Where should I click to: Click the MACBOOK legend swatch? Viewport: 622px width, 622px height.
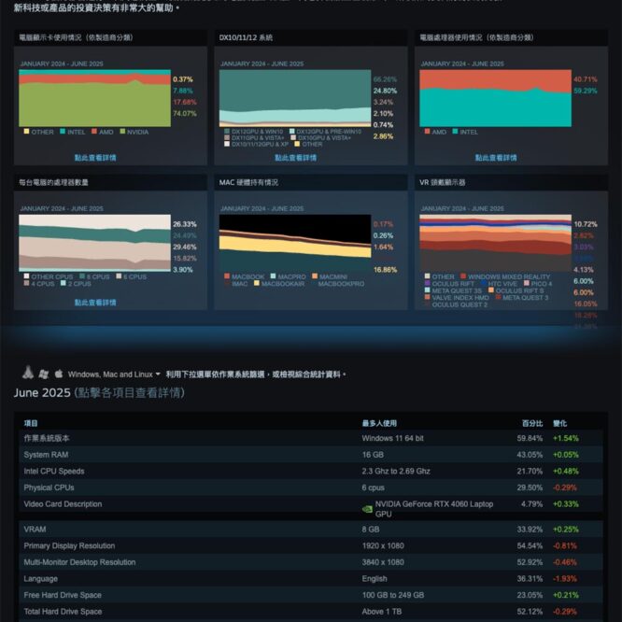(226, 276)
